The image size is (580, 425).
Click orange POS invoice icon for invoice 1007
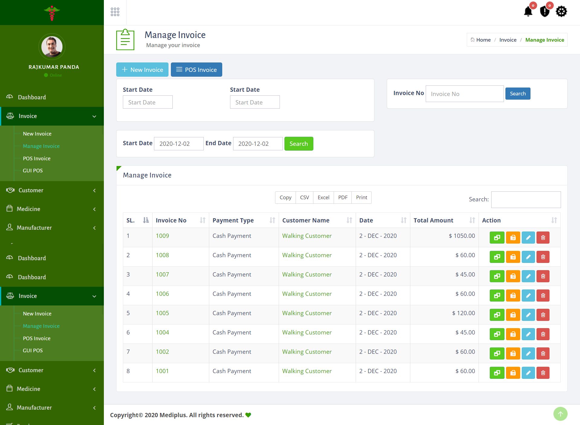click(x=513, y=276)
